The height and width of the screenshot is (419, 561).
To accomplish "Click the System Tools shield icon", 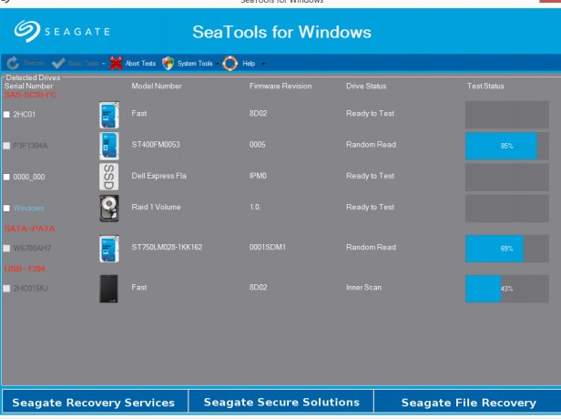I will tap(168, 64).
